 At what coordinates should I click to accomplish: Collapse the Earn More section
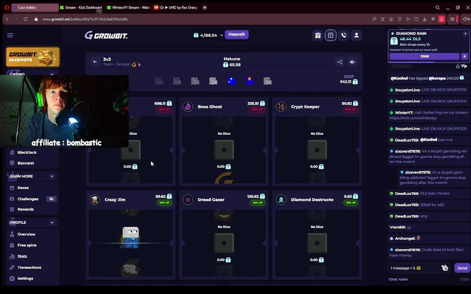pyautogui.click(x=52, y=176)
